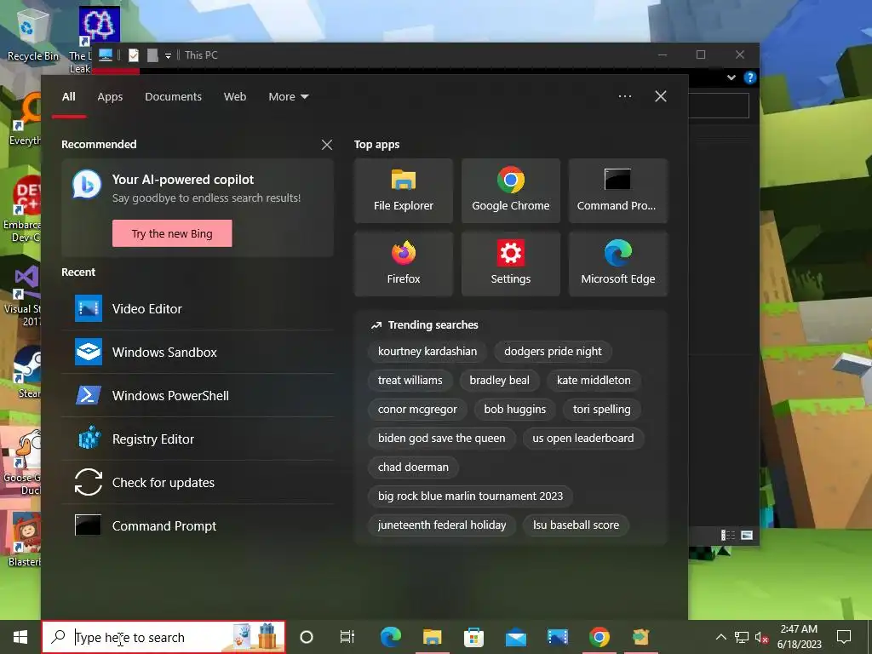Open the Windows Start button

pyautogui.click(x=20, y=637)
